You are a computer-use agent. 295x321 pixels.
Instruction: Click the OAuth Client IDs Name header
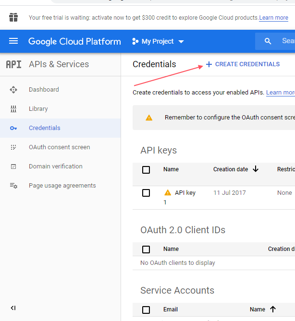point(171,249)
